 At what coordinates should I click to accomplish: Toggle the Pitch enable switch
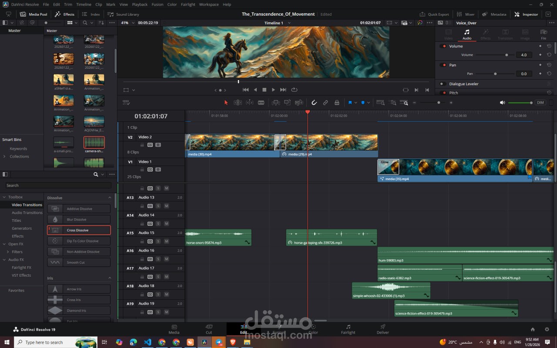click(x=444, y=93)
